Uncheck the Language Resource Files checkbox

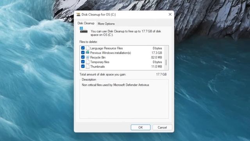click(83, 48)
